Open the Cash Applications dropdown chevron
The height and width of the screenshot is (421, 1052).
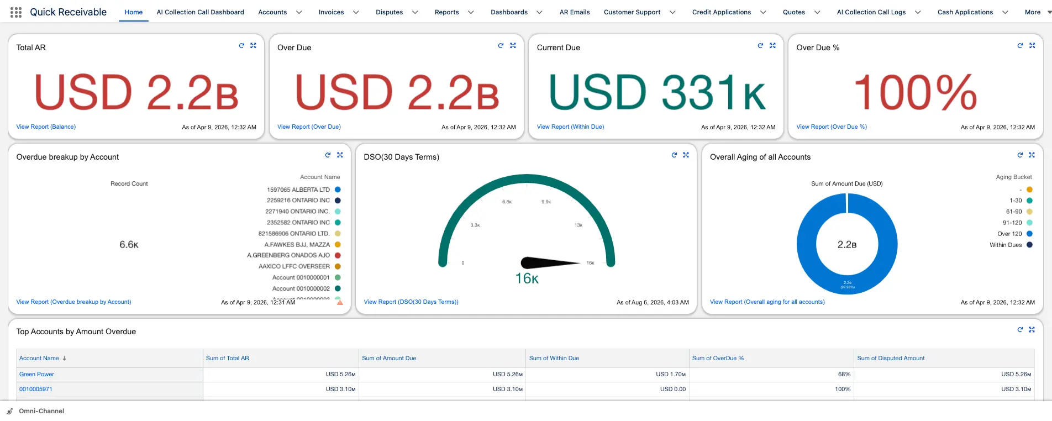[1005, 12]
